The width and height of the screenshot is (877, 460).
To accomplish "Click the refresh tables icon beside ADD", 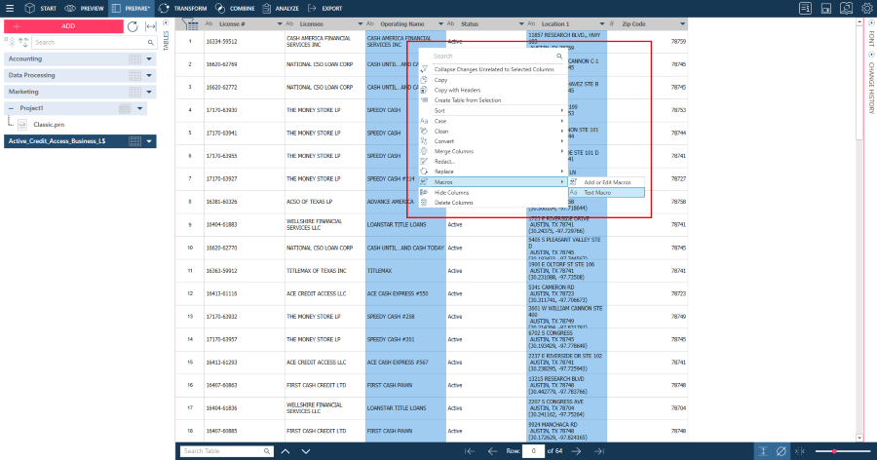I will [x=133, y=26].
